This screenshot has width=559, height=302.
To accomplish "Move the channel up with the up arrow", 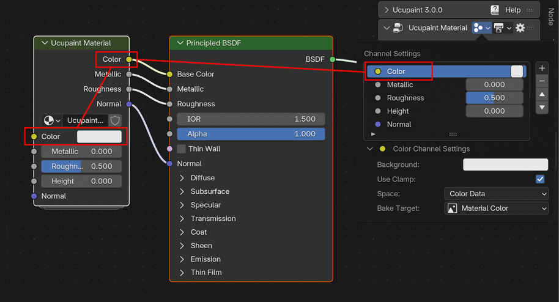I will [x=542, y=95].
